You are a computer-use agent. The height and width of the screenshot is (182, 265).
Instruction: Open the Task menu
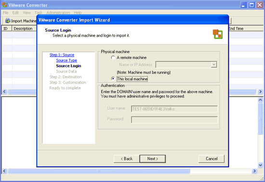click(x=39, y=12)
